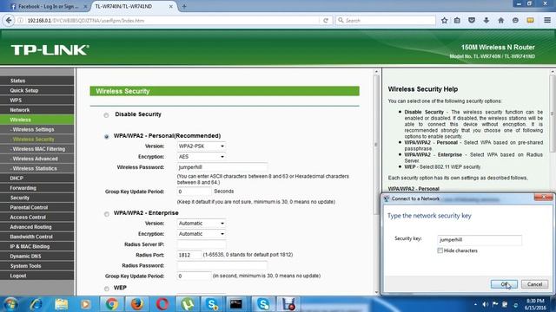Open Enterprise Encryption Automatic dropdown
The image size is (556, 312).
pyautogui.click(x=201, y=234)
